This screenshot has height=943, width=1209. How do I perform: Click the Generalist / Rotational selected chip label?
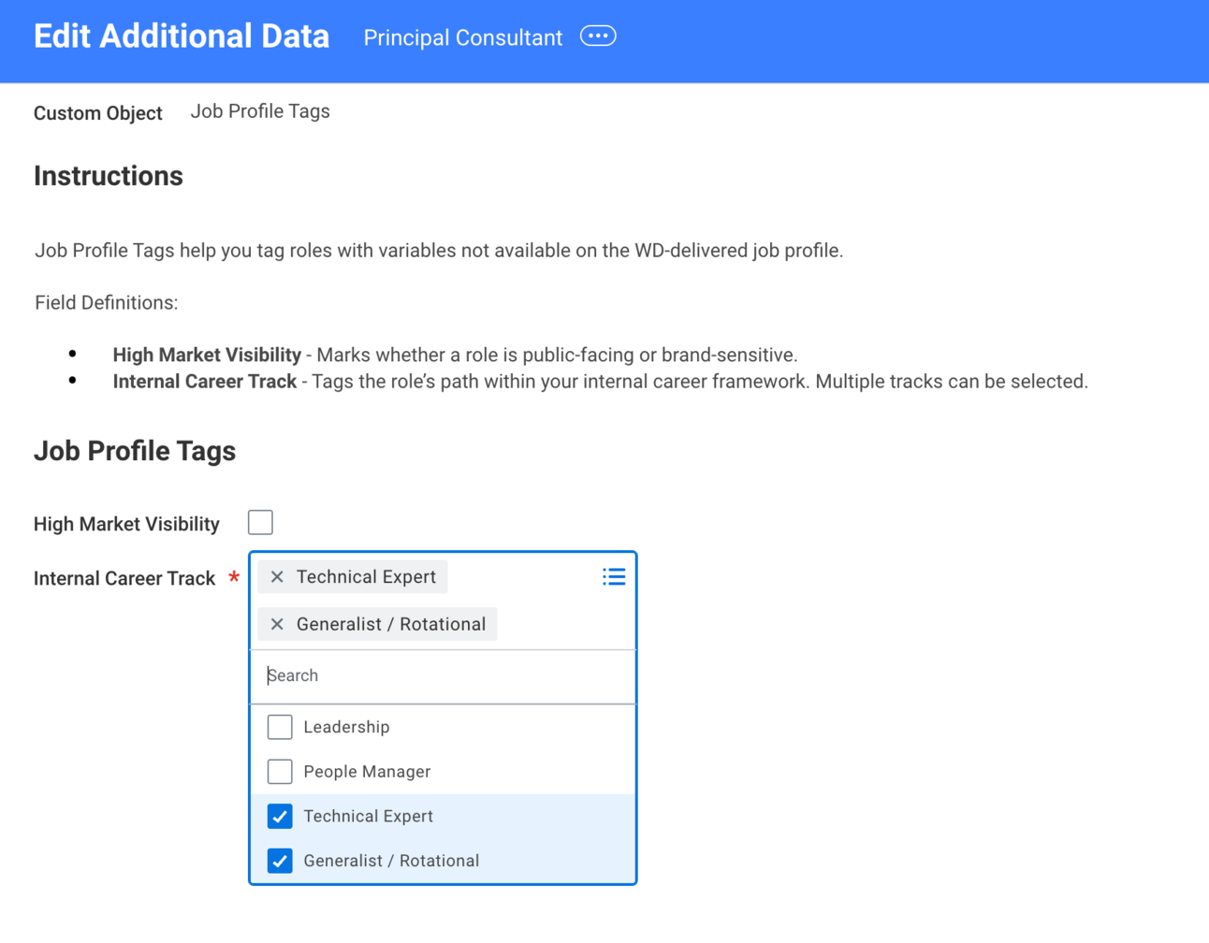tap(391, 624)
